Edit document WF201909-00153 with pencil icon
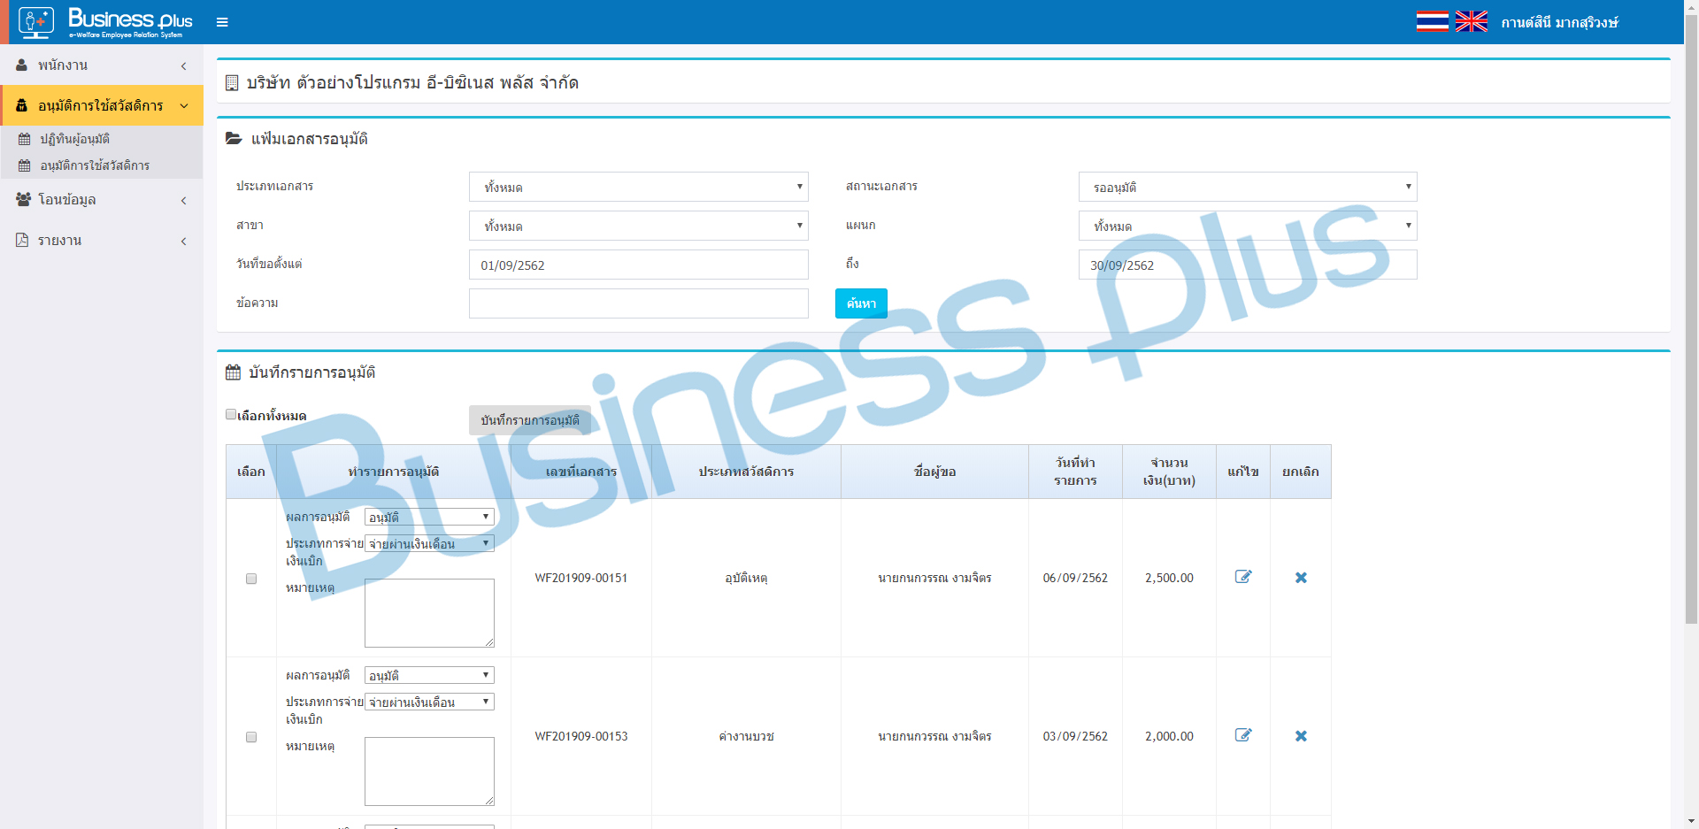The width and height of the screenshot is (1699, 829). (1243, 735)
